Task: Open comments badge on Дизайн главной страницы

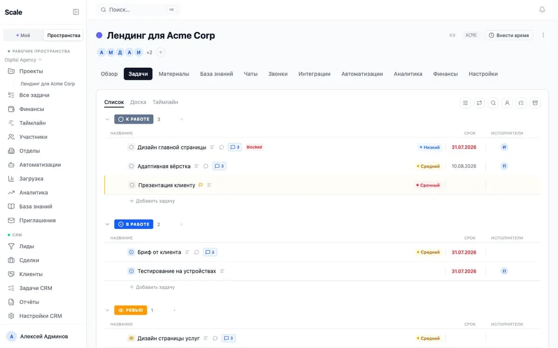Action: [235, 147]
